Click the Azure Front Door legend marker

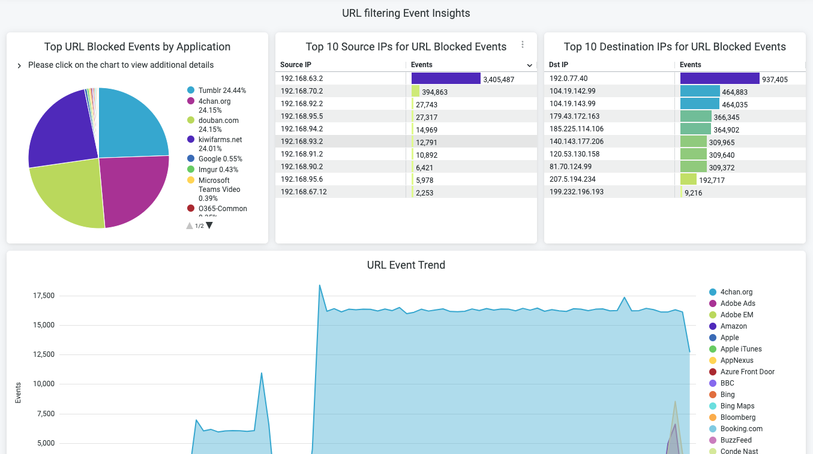[713, 372]
